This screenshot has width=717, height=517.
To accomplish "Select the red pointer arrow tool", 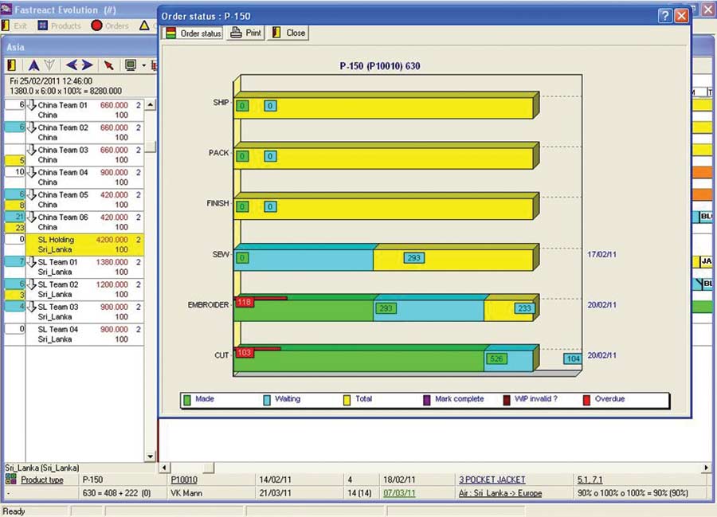I will [x=109, y=65].
